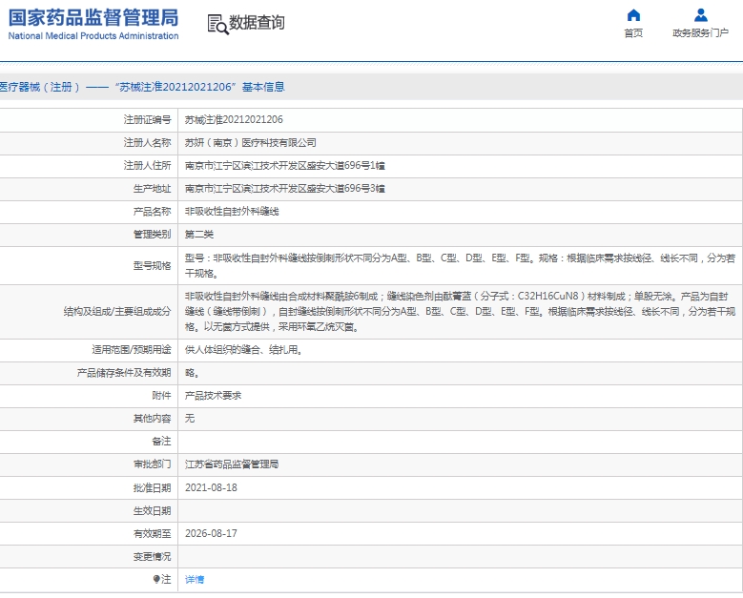Click the home icon
The width and height of the screenshot is (743, 598).
click(633, 15)
